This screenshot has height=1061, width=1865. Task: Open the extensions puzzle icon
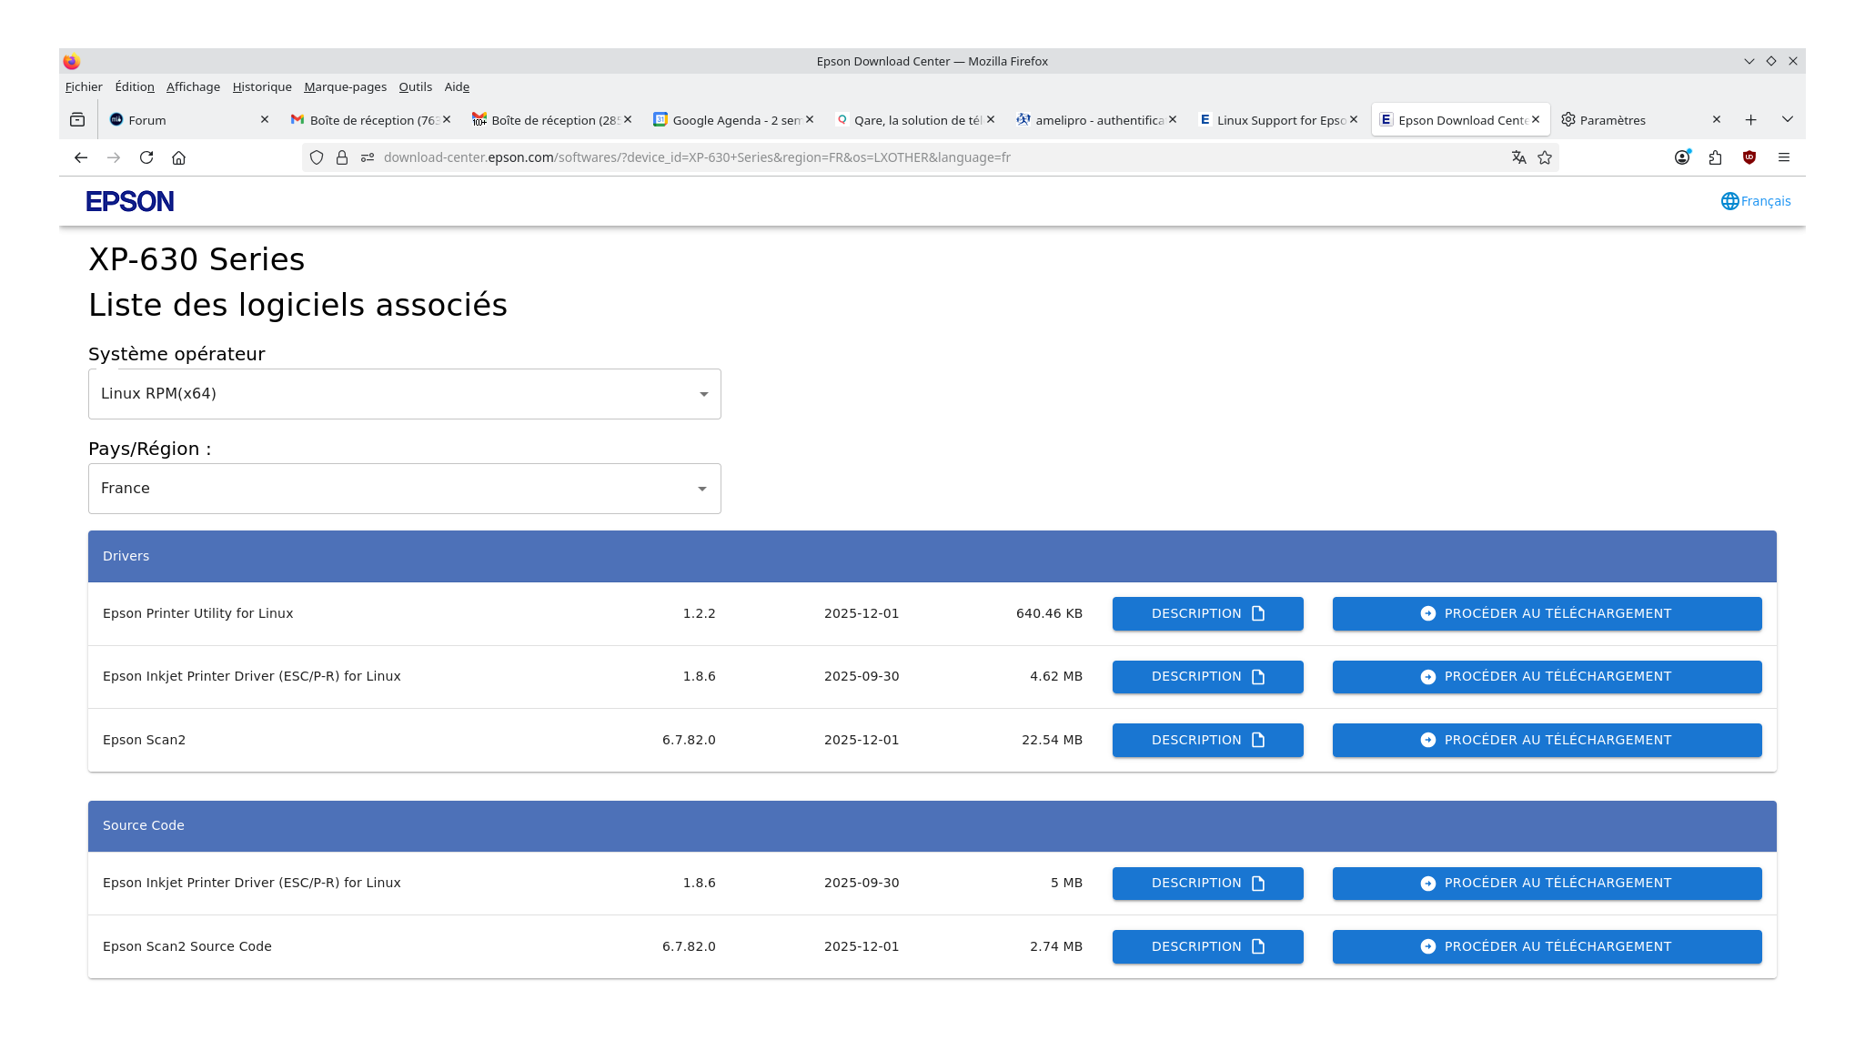click(1715, 157)
